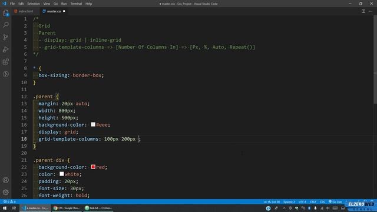Click "display" property on line 17
This screenshot has height=212, width=377.
click(48, 132)
